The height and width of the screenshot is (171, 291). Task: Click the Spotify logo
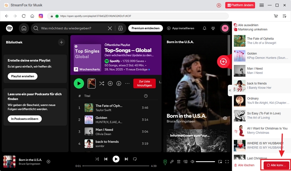tap(9, 28)
